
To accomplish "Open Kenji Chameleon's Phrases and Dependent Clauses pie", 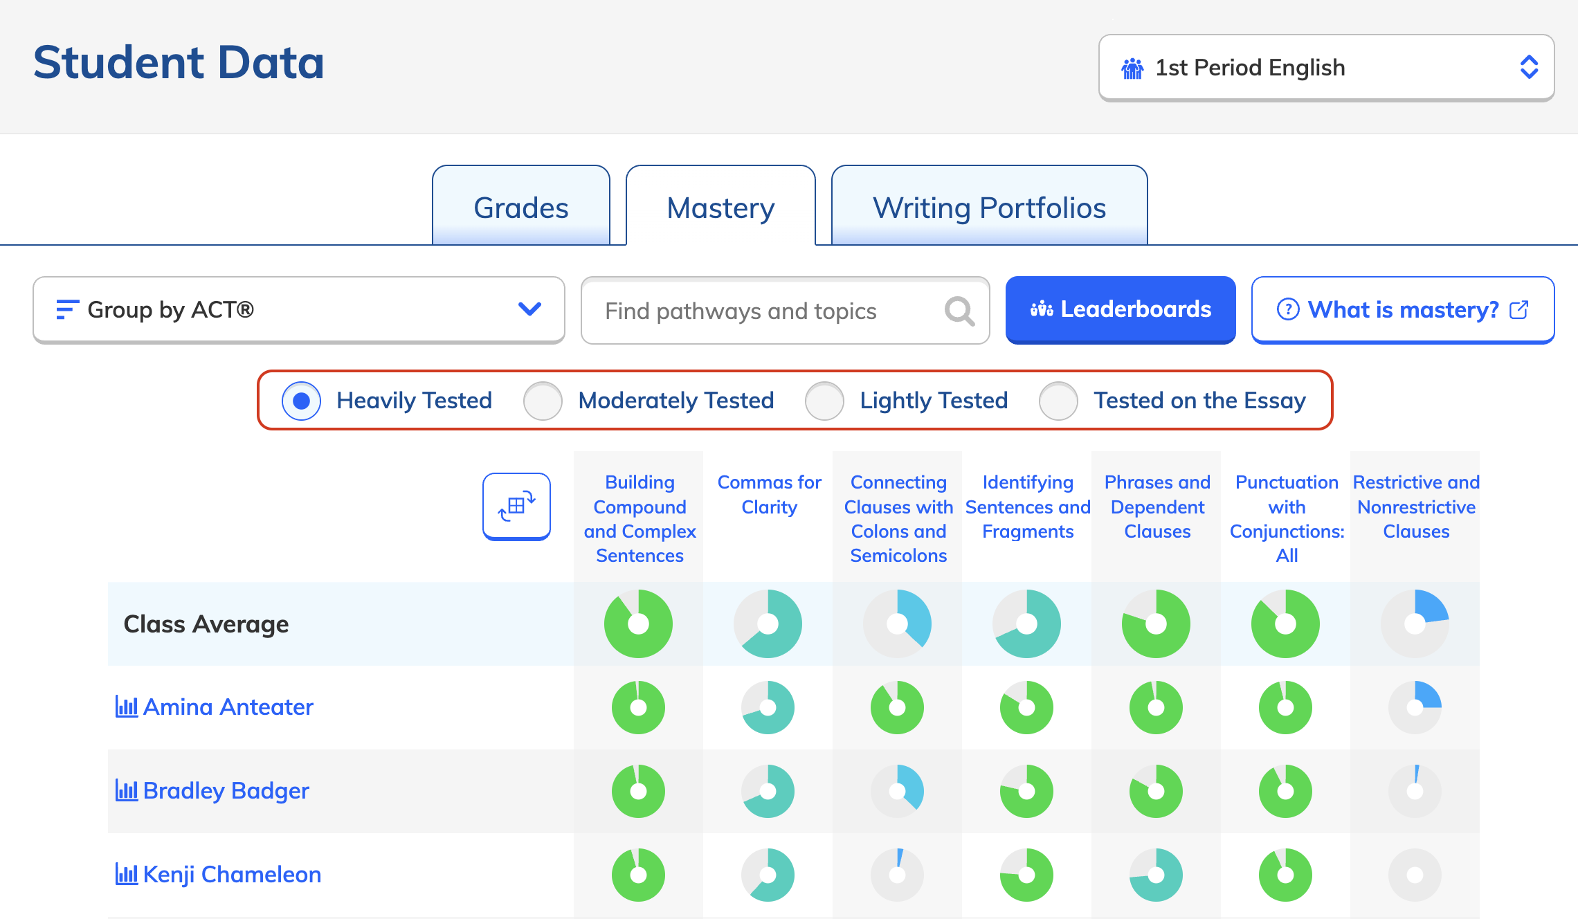I will [1156, 875].
